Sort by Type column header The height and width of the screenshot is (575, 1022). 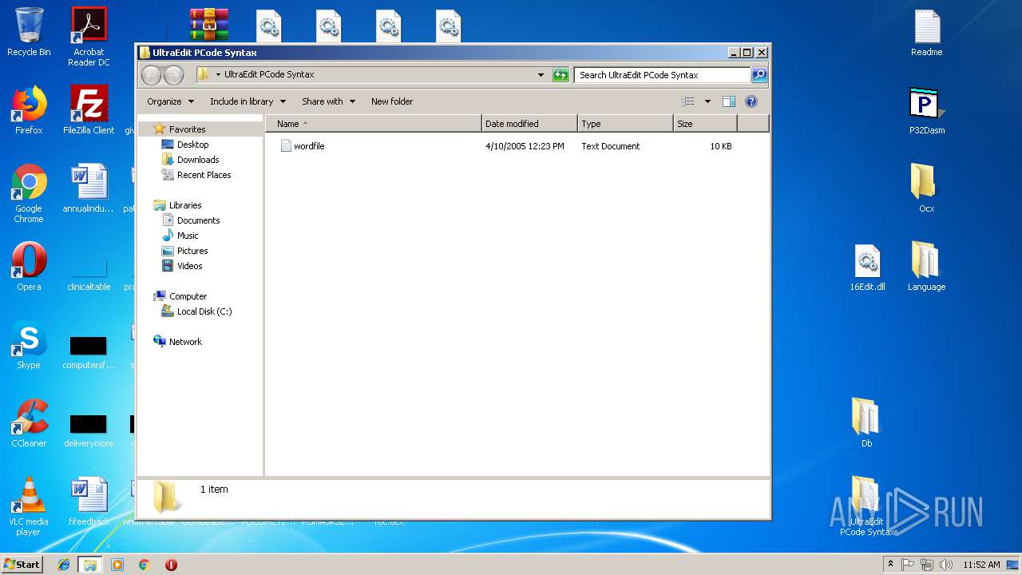coord(625,124)
